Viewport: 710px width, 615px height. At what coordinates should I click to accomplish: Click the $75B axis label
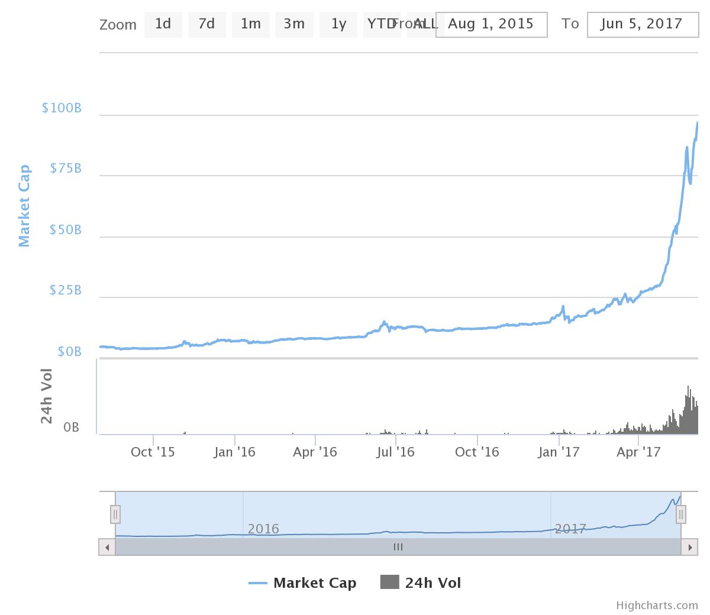(66, 169)
